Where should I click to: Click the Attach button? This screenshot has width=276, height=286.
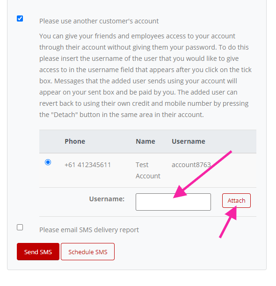(x=236, y=200)
